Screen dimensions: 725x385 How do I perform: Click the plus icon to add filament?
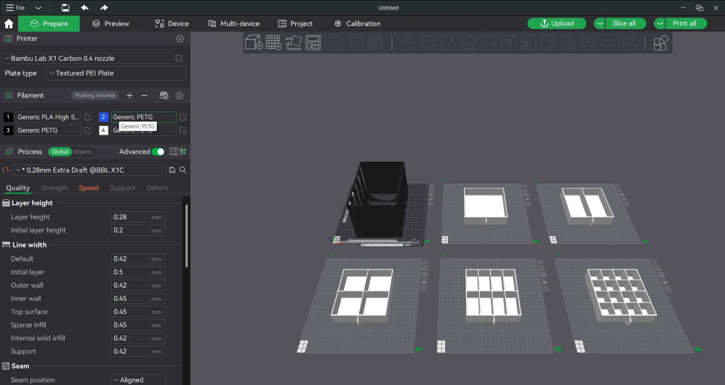(130, 95)
